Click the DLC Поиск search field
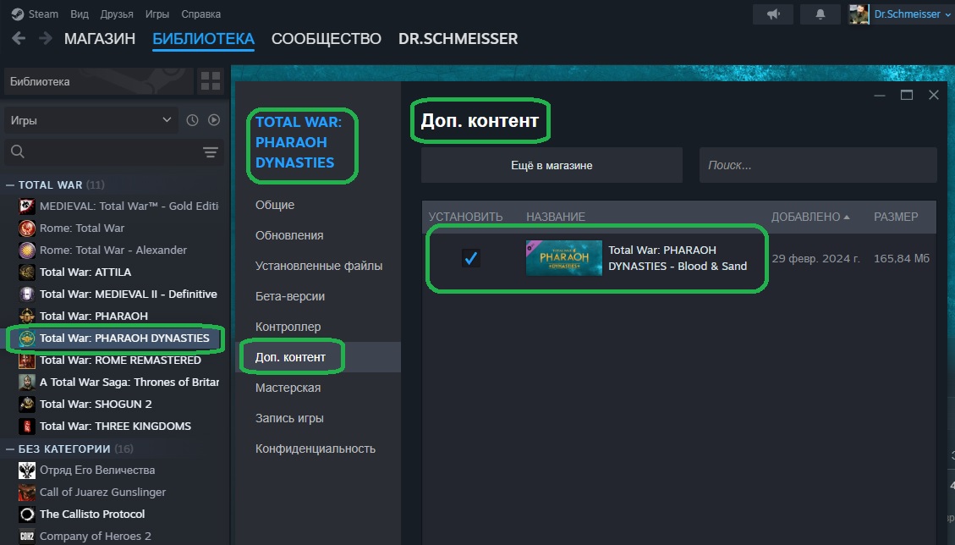The width and height of the screenshot is (955, 545). coord(818,165)
